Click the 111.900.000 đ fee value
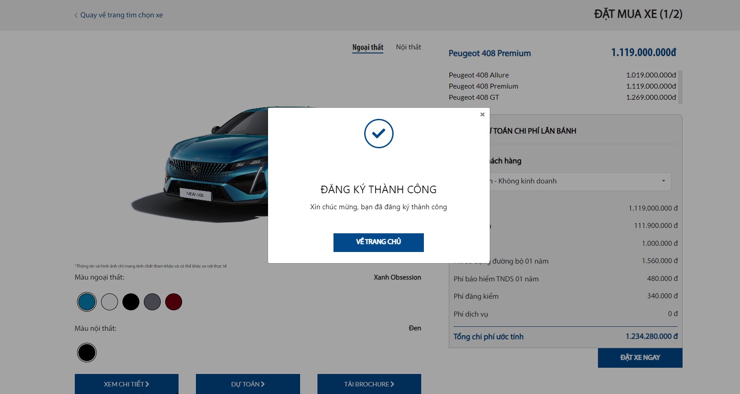 (x=656, y=226)
